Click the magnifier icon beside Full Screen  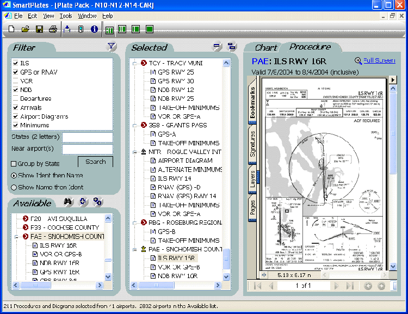(x=358, y=60)
